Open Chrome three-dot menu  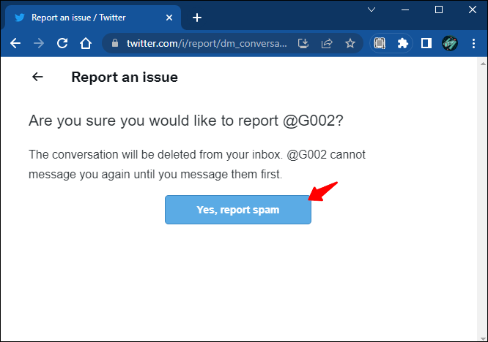(x=473, y=43)
